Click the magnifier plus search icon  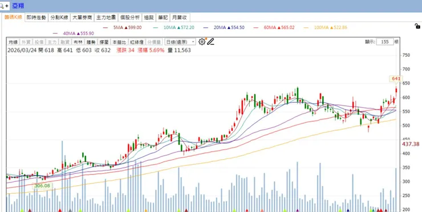[x=4, y=6]
